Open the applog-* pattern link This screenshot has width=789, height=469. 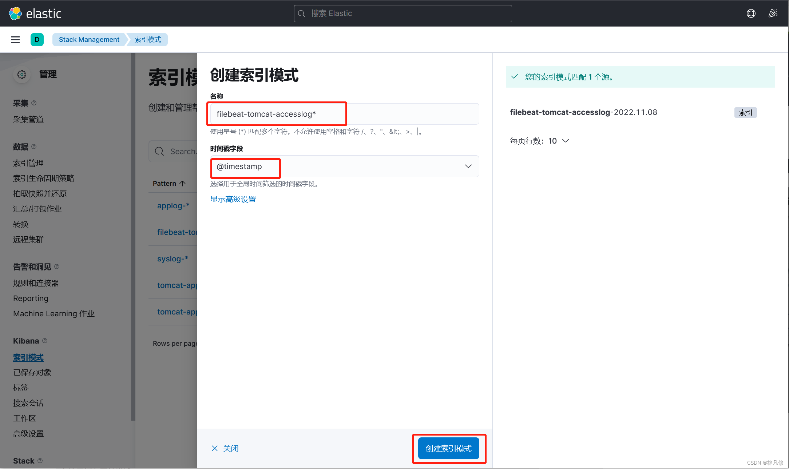tap(173, 205)
